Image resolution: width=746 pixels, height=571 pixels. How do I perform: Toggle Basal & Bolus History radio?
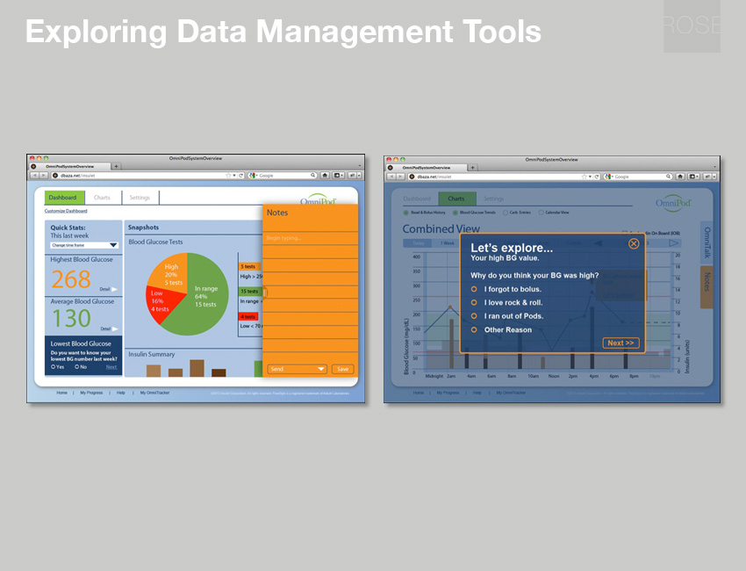[x=406, y=213]
